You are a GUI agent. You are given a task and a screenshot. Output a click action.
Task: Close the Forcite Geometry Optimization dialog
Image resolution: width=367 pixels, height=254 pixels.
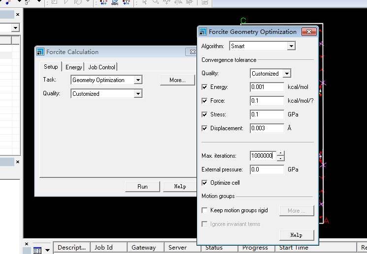(309, 31)
